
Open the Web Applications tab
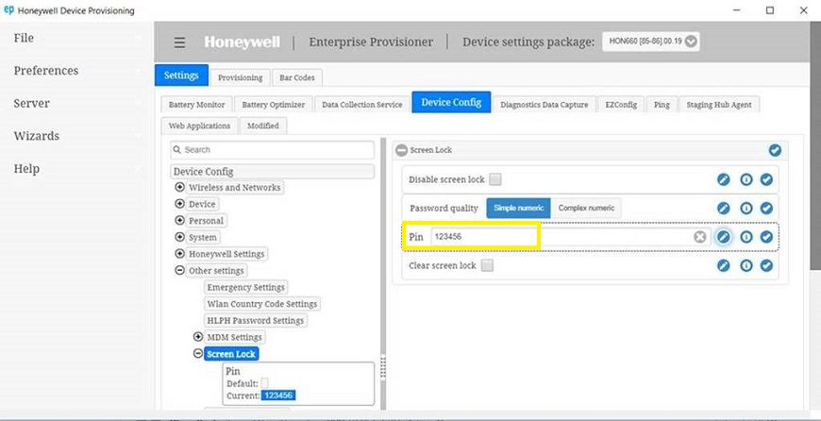coord(199,126)
